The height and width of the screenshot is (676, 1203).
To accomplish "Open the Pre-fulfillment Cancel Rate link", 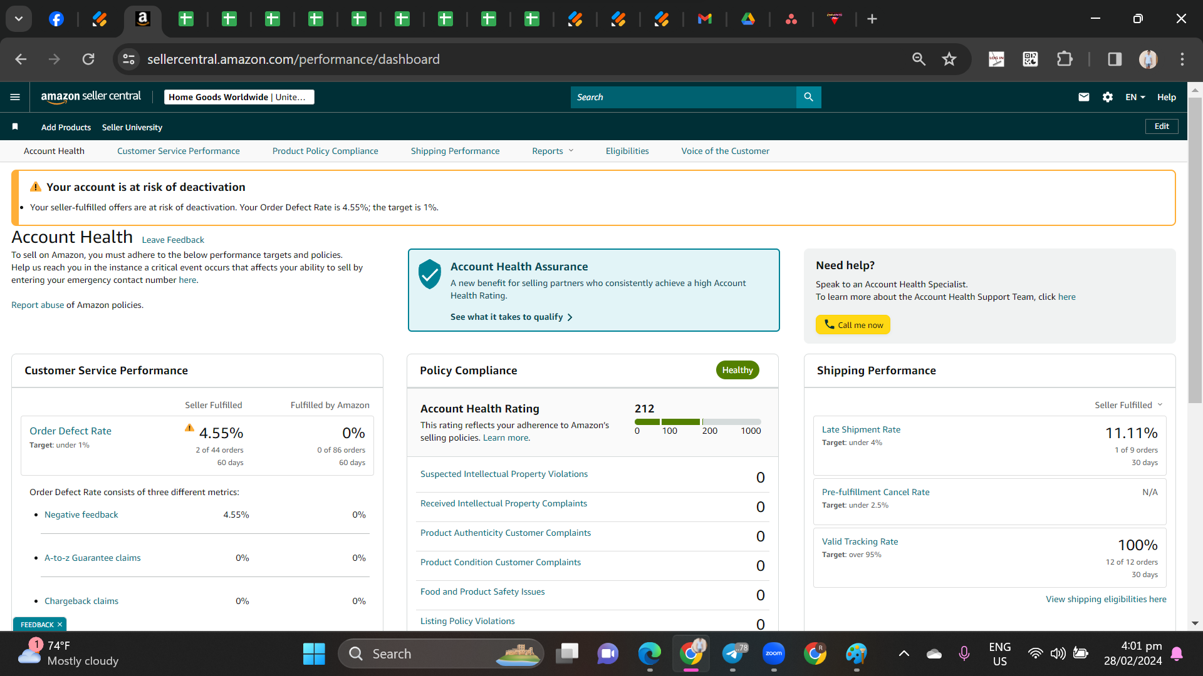I will [x=875, y=492].
